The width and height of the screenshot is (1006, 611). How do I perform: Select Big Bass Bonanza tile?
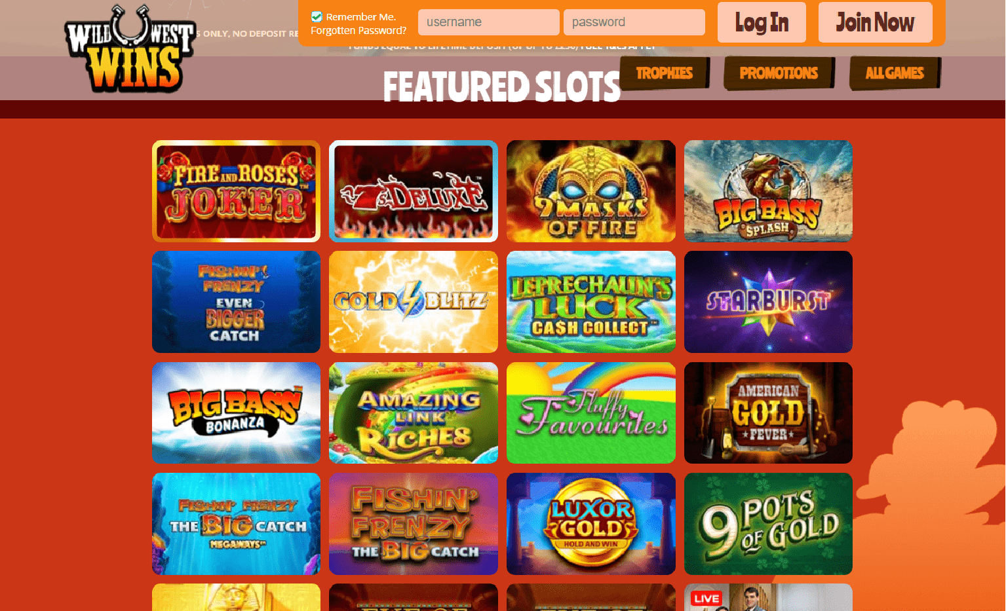pos(236,413)
